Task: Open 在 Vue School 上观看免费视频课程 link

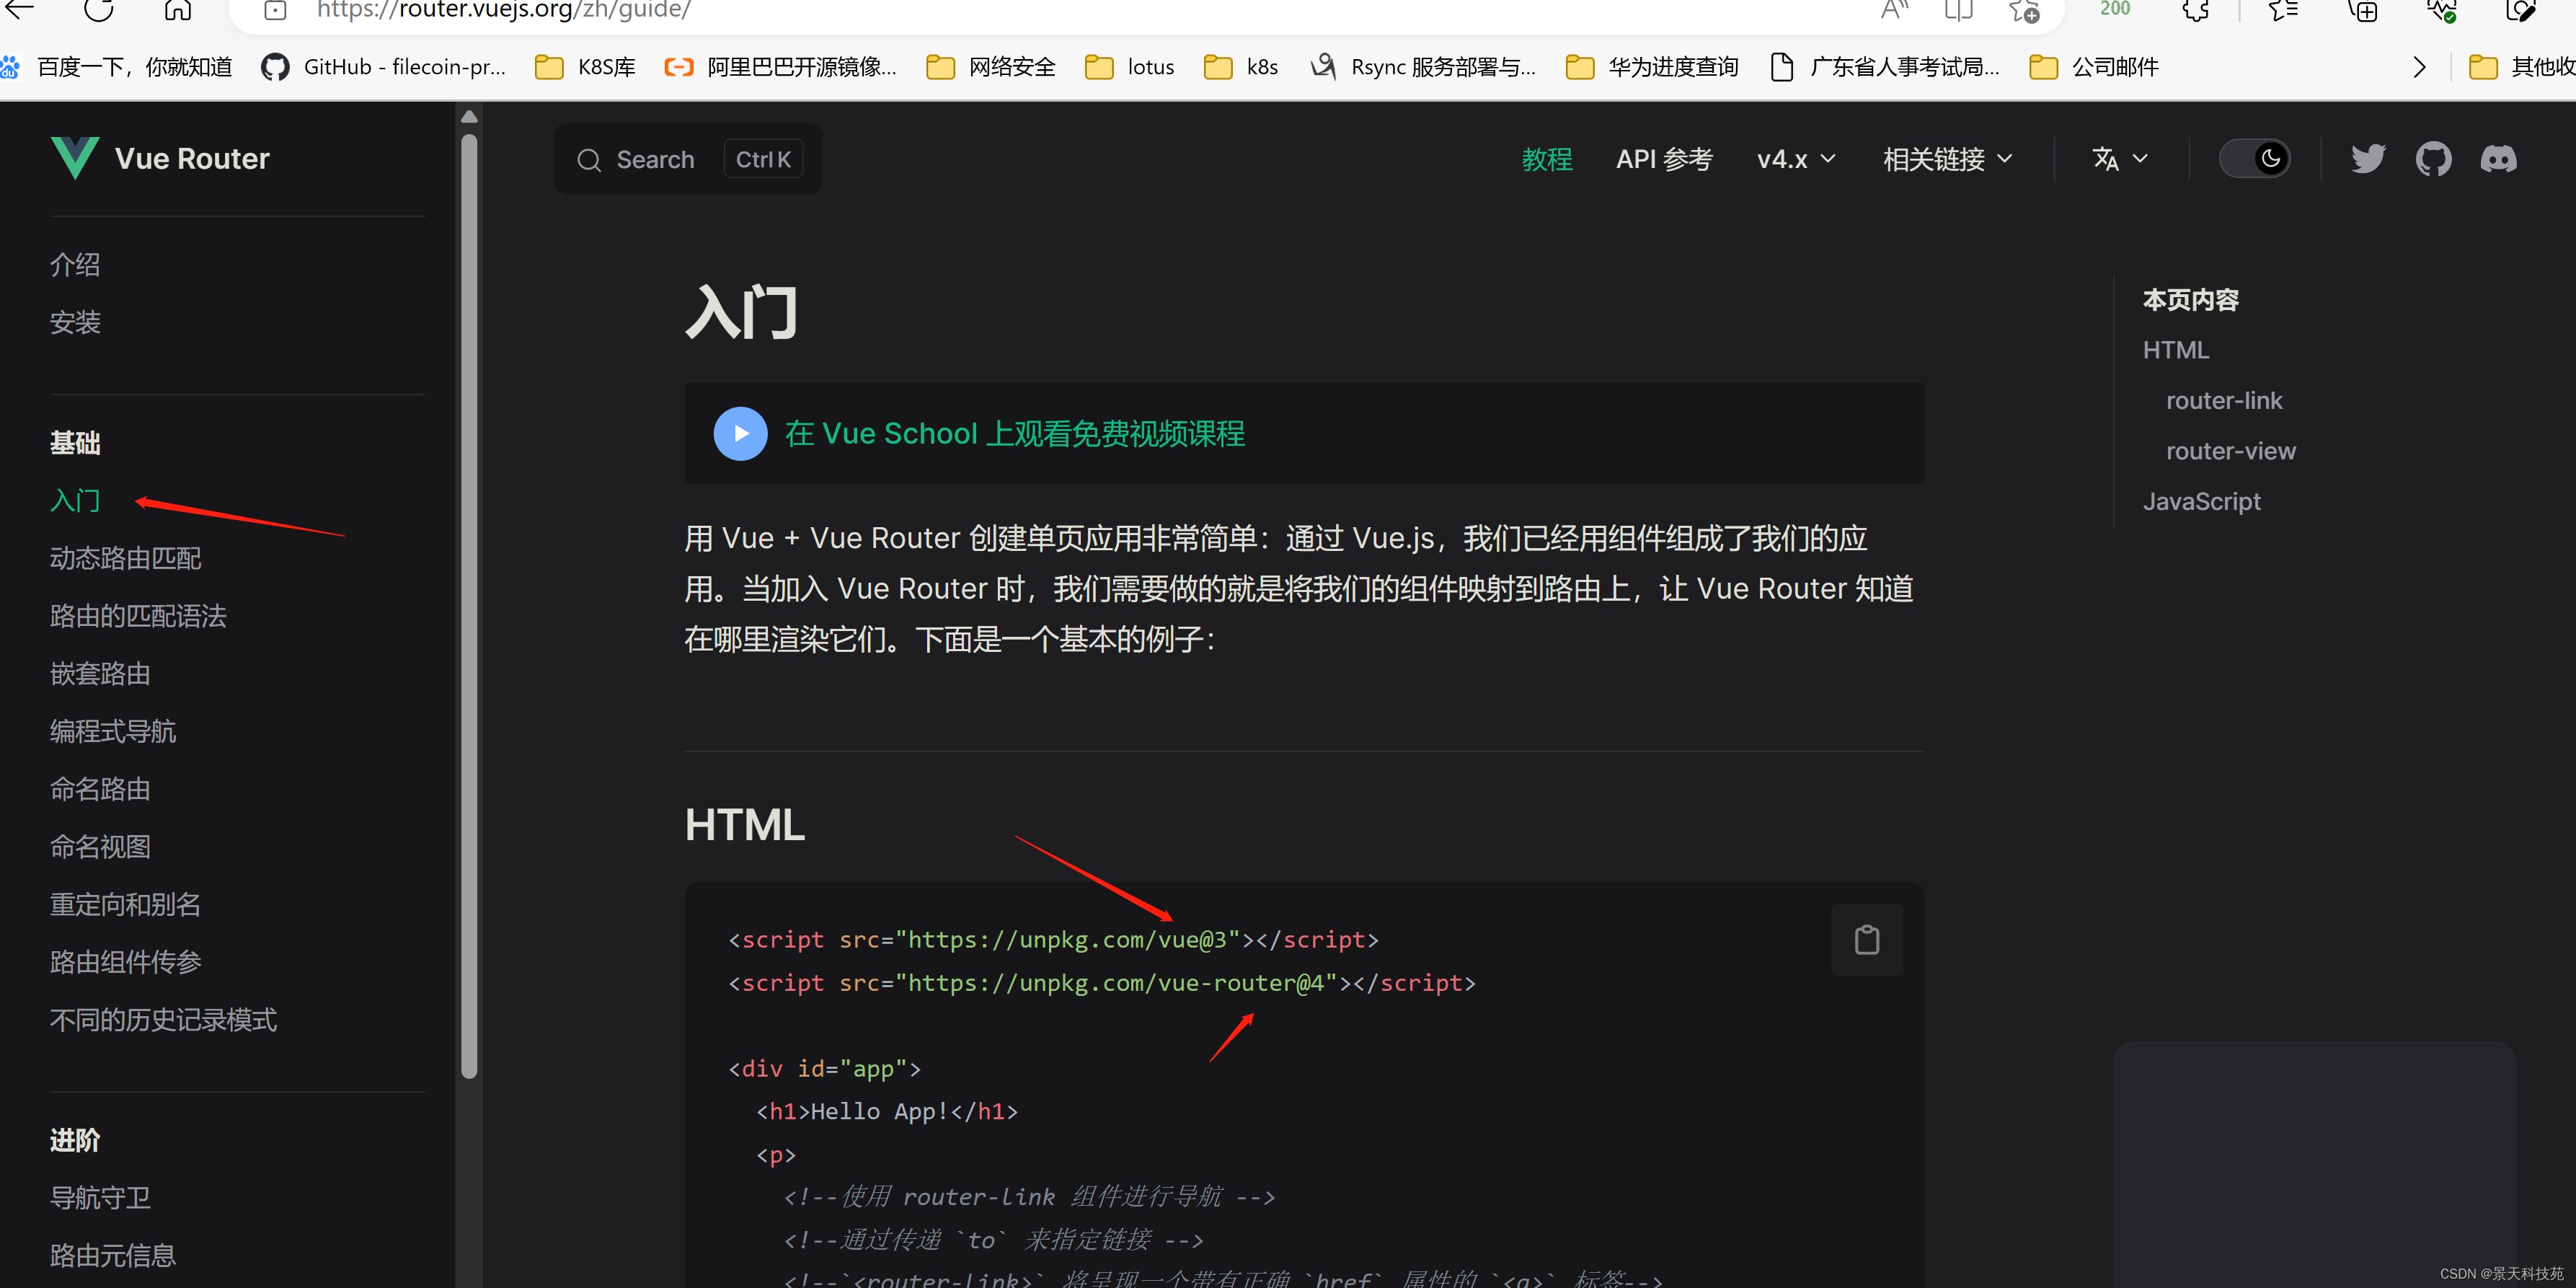Action: tap(1014, 434)
